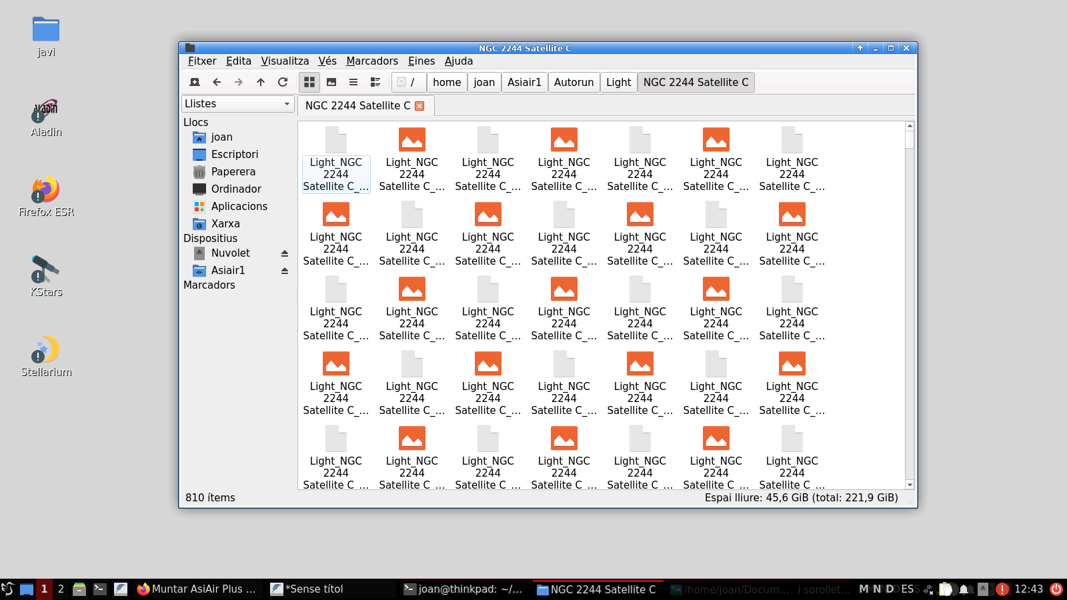Jump to the Autorun folder in path bar
1067x600 pixels.
[x=574, y=82]
